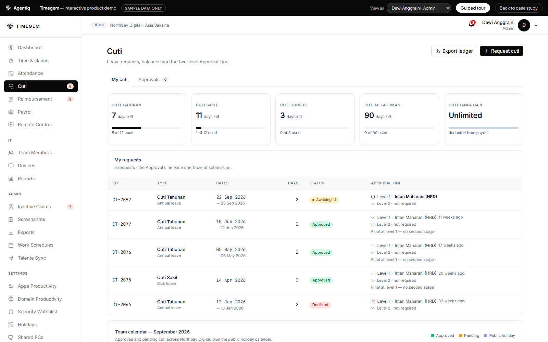This screenshot has width=548, height=342.
Task: Click the Cuti Sakit usage progress bar
Action: [x=231, y=128]
